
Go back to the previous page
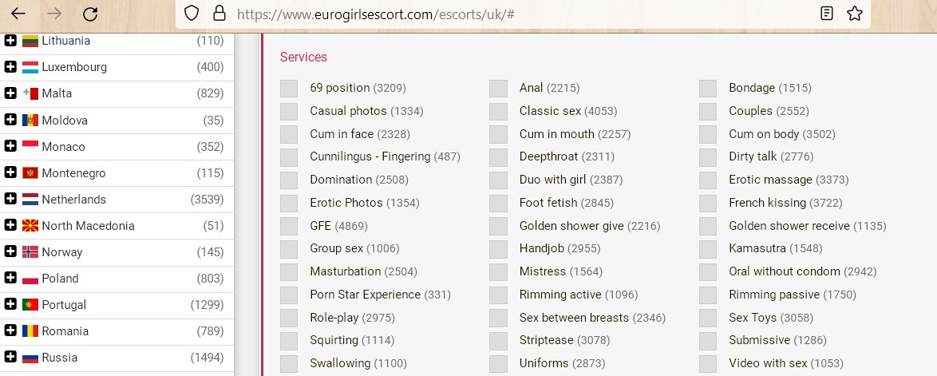pyautogui.click(x=18, y=13)
